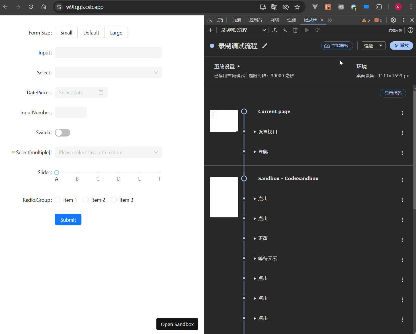The width and height of the screenshot is (416, 334).
Task: Edit recording title with pencil icon
Action: coord(265,46)
